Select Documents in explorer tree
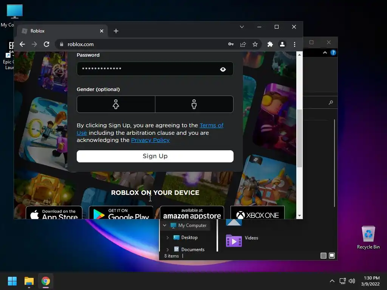This screenshot has height=290, width=387. click(x=193, y=250)
